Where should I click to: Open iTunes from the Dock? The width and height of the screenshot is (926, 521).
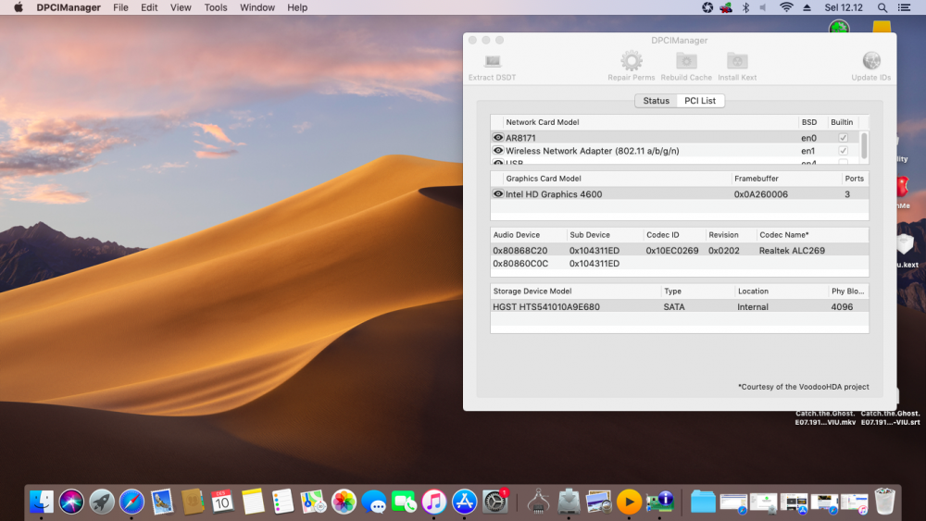coord(434,502)
